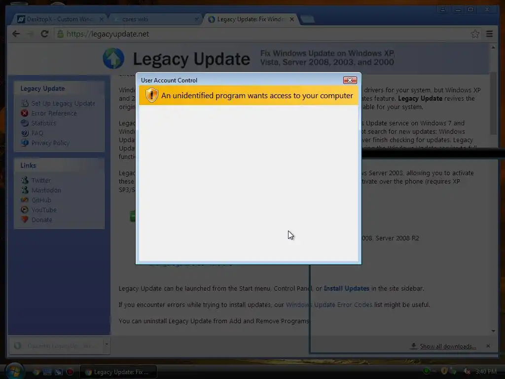Click the Set Up Legacy Update icon
The height and width of the screenshot is (379, 505).
[x=25, y=103]
